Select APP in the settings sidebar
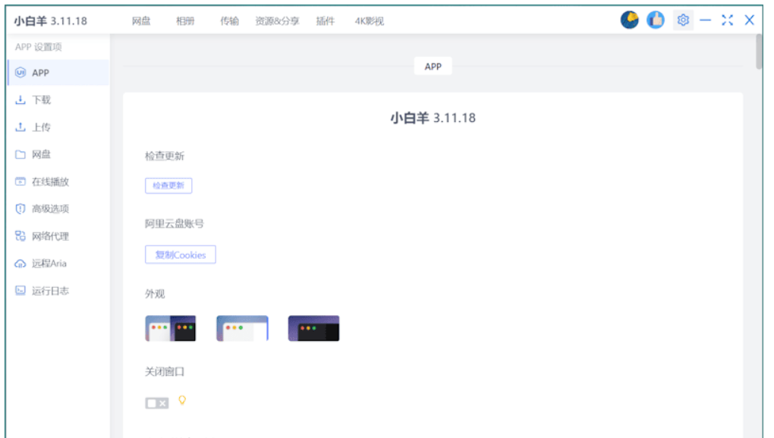This screenshot has width=774, height=438. click(x=58, y=73)
